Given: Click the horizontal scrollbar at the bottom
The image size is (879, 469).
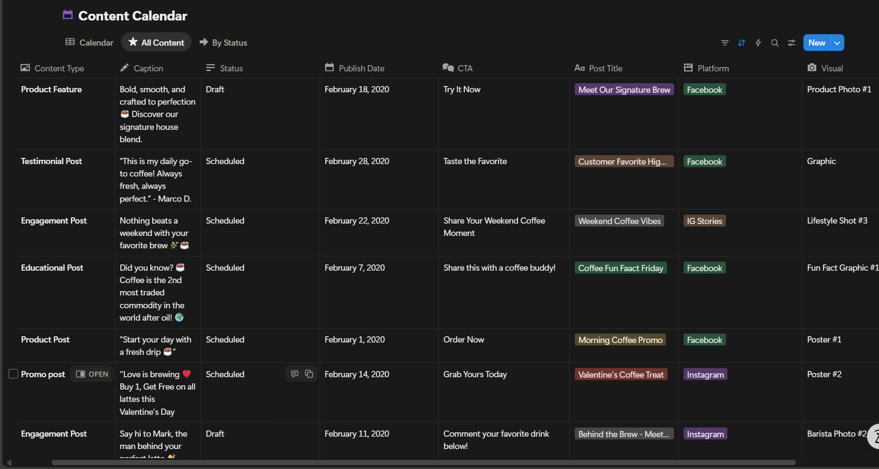Looking at the screenshot, I should click(423, 462).
